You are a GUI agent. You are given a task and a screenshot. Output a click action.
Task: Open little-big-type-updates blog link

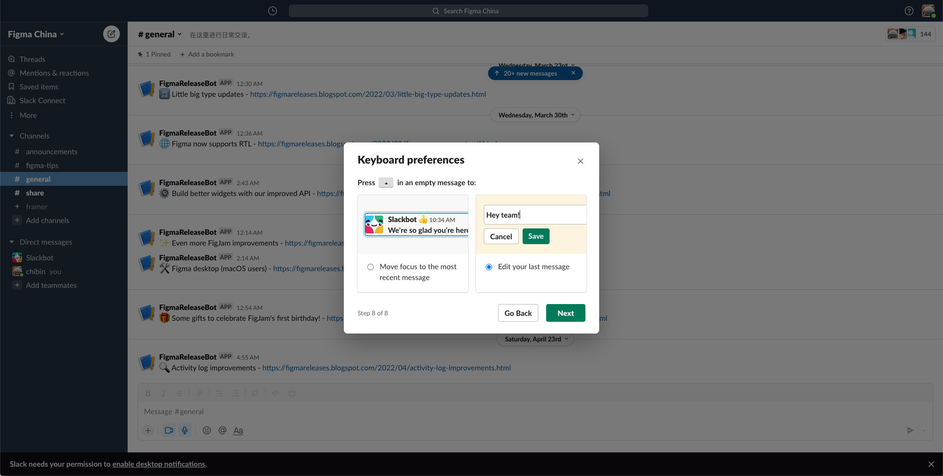click(368, 94)
